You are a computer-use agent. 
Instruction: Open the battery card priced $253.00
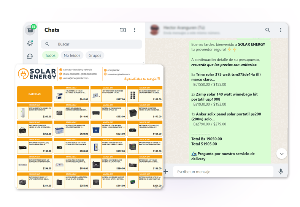click(108, 111)
